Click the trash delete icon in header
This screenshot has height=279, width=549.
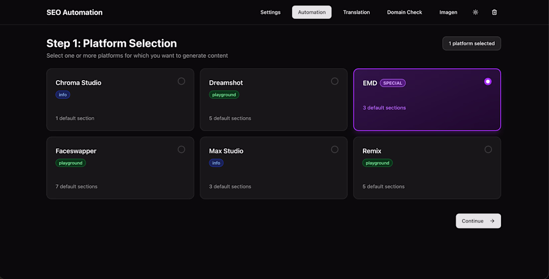click(494, 12)
